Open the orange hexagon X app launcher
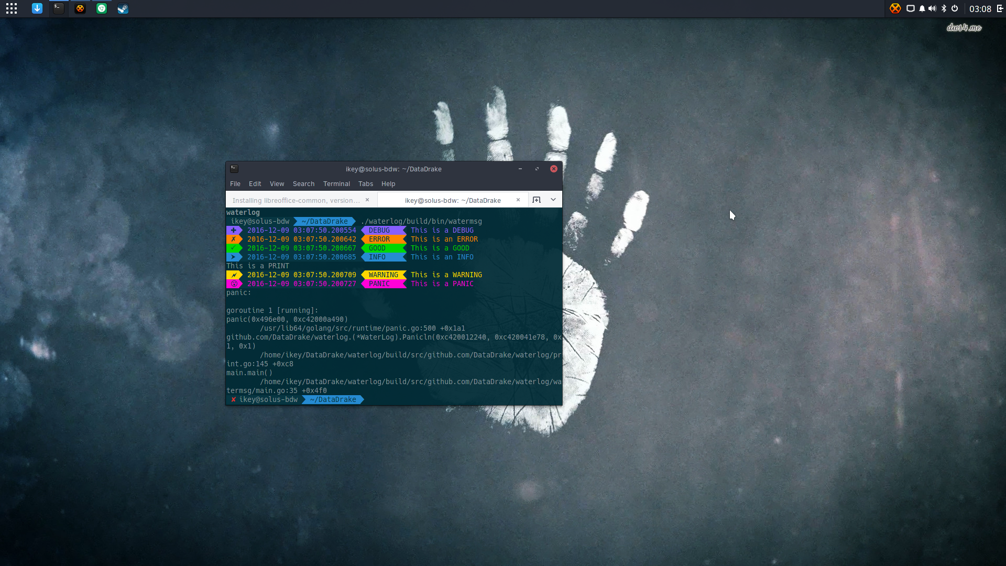The width and height of the screenshot is (1006, 566). [80, 8]
